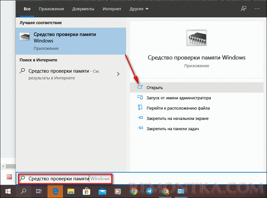Click the magnifier icon beside the web result
The width and height of the screenshot is (267, 198).
point(22,71)
